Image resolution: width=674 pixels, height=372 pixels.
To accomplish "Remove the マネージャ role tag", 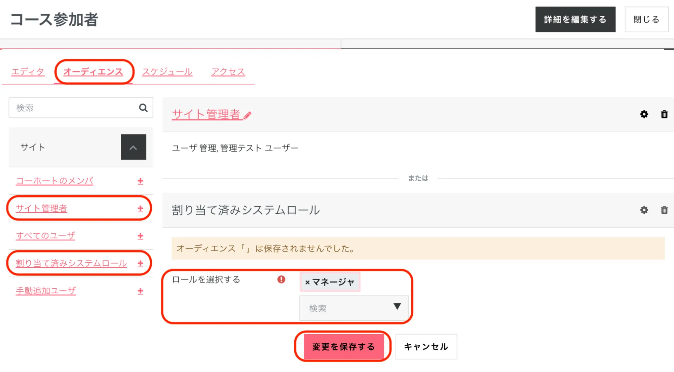I will tap(307, 282).
